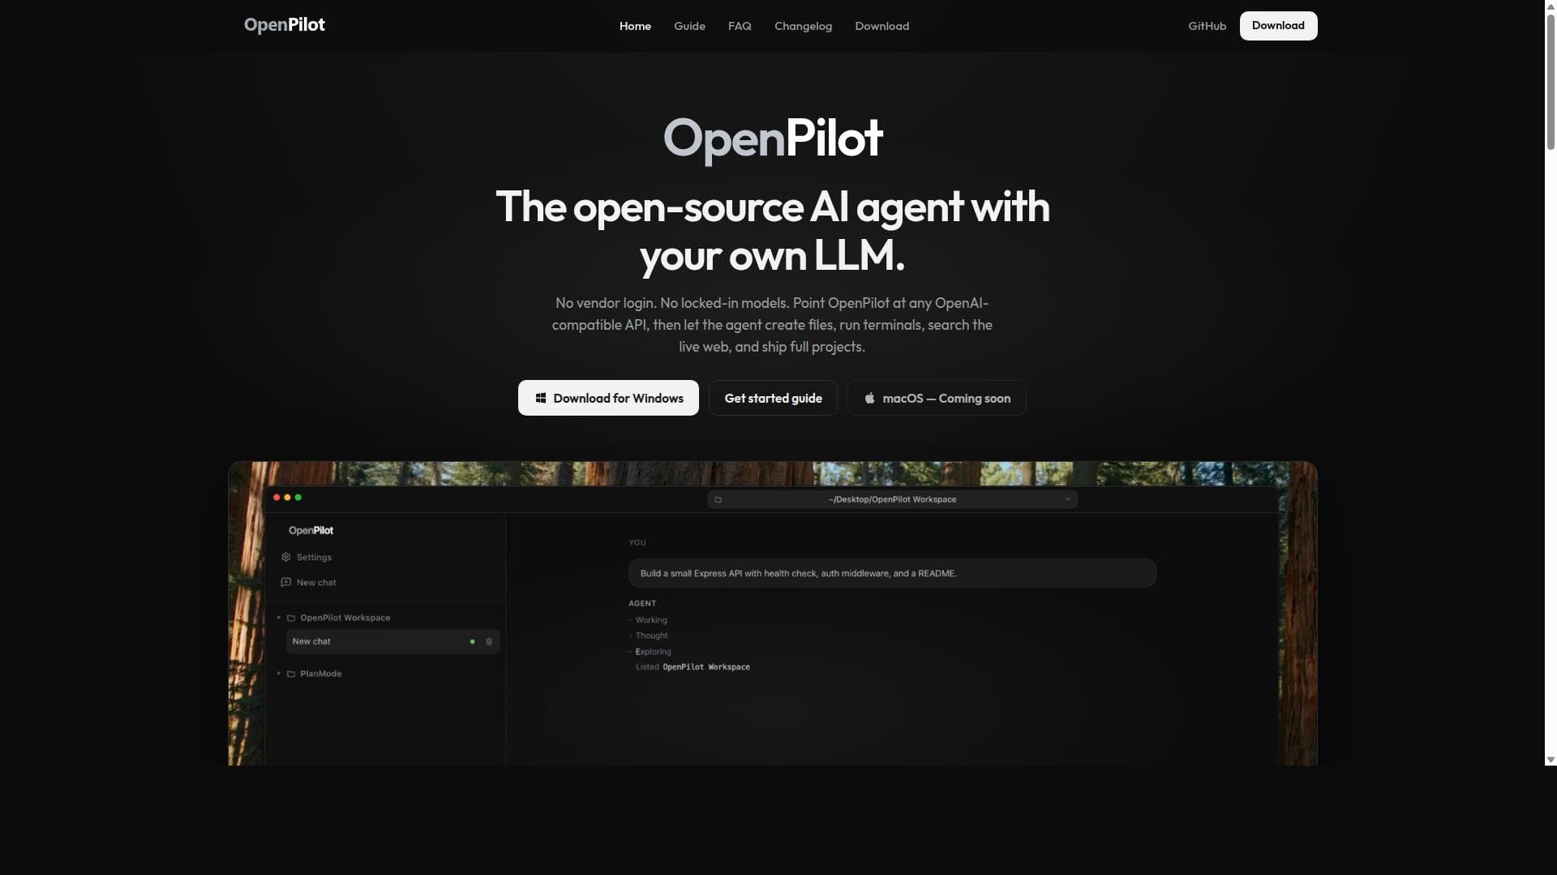
Task: Collapse the Exploring step chevron
Action: tap(630, 652)
